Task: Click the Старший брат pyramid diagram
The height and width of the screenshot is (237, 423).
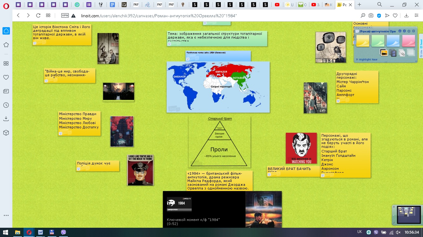Action: pos(220,142)
